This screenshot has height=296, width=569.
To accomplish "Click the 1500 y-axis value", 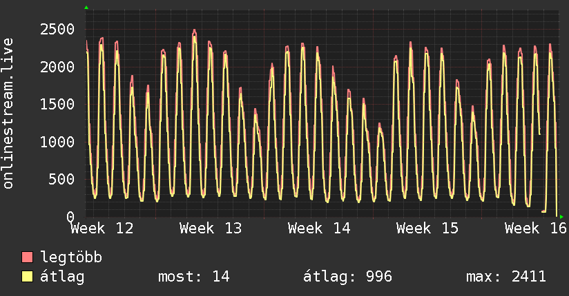I will 57,104.
